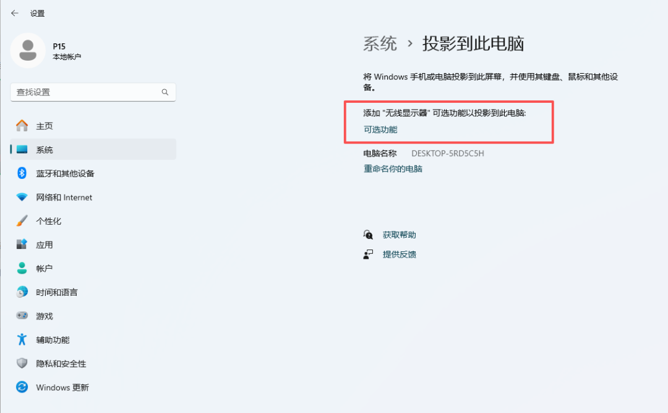The width and height of the screenshot is (668, 413).
Task: Open 网络和 Internet settings
Action: coord(93,197)
